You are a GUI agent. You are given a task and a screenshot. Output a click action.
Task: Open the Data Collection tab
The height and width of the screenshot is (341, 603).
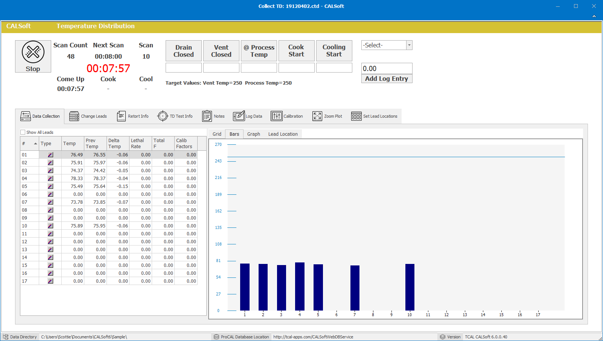tap(40, 116)
